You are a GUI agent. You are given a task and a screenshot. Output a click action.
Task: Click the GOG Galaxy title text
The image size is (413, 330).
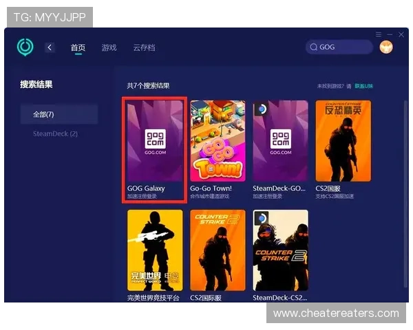[x=146, y=188]
